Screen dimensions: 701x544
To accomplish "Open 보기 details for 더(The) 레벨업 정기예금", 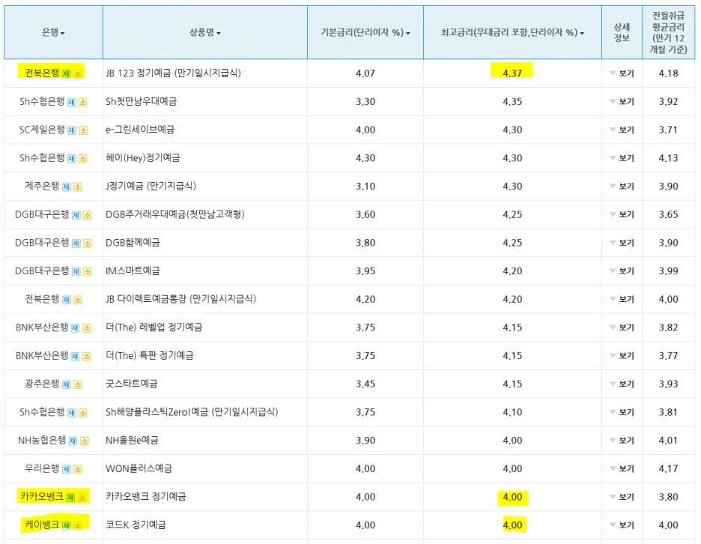I will click(622, 327).
